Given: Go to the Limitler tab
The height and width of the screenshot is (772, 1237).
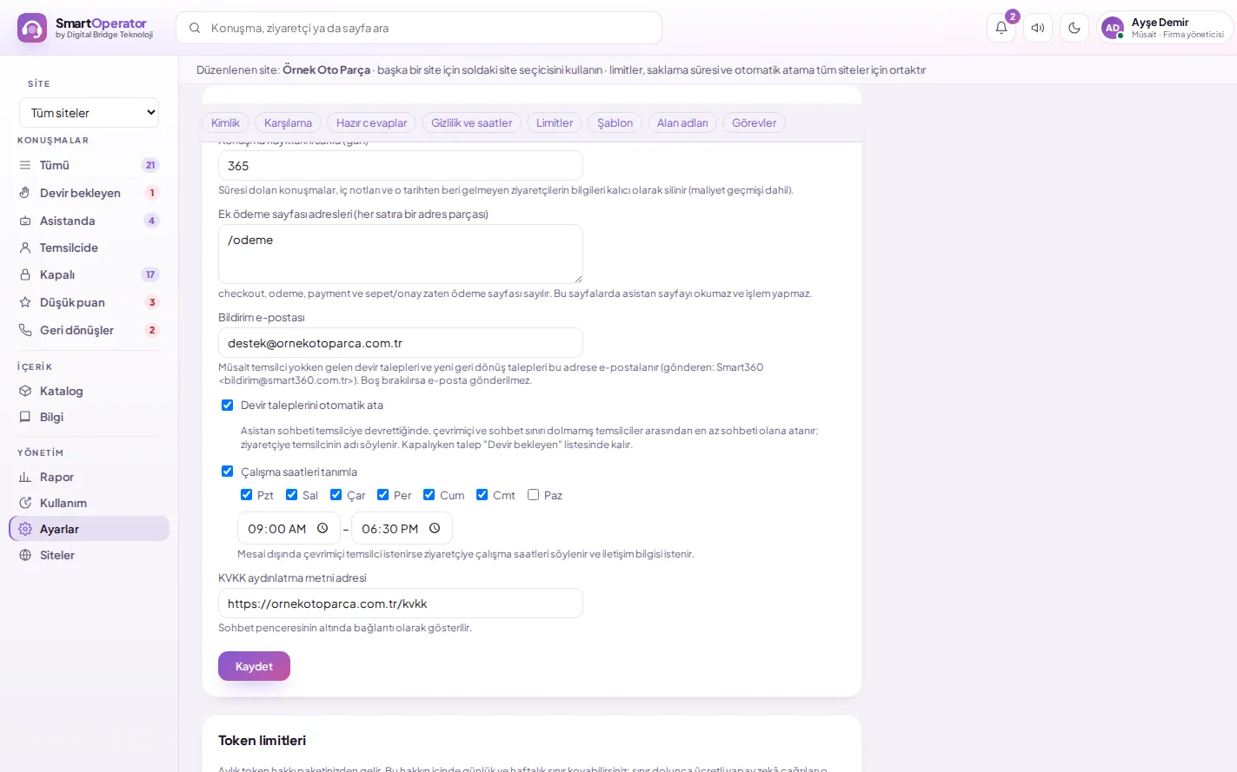Looking at the screenshot, I should point(555,123).
